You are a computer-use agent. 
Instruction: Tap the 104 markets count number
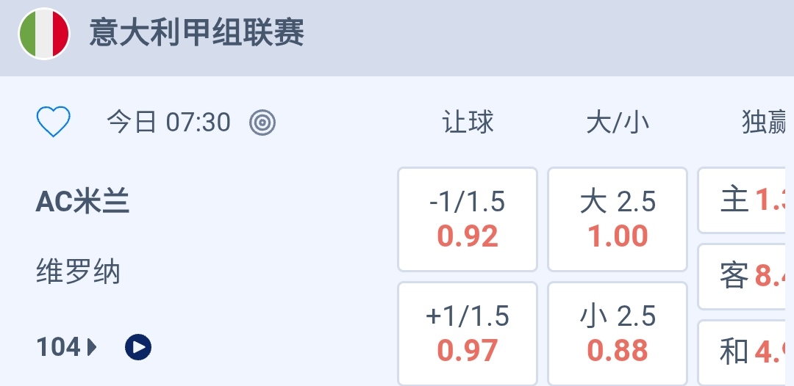[58, 347]
